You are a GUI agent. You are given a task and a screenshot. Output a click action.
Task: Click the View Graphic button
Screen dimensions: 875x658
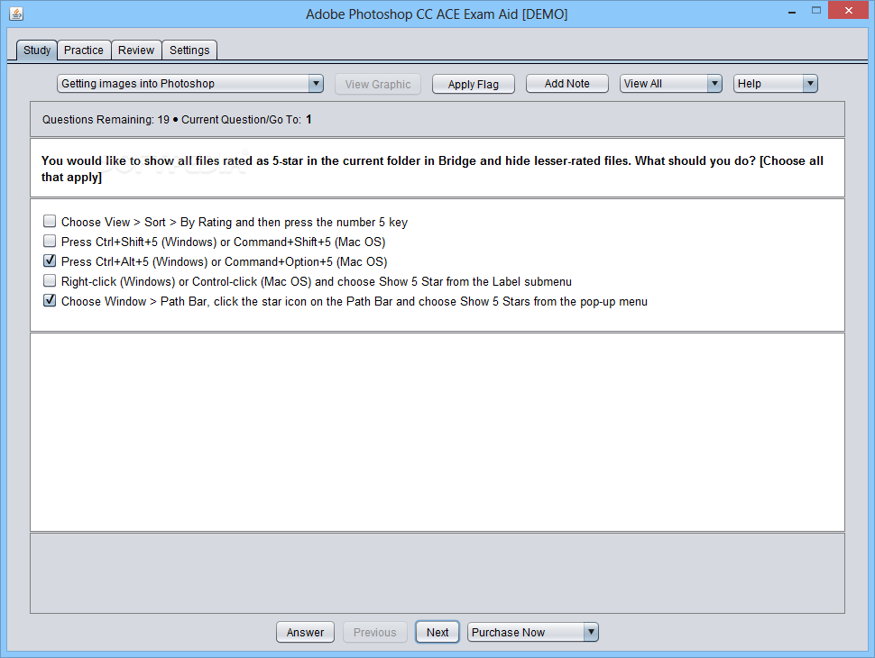point(378,84)
